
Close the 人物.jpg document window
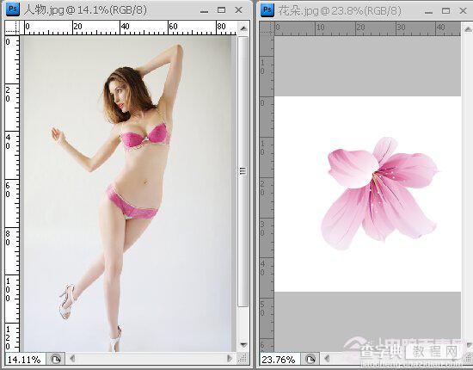coord(238,10)
